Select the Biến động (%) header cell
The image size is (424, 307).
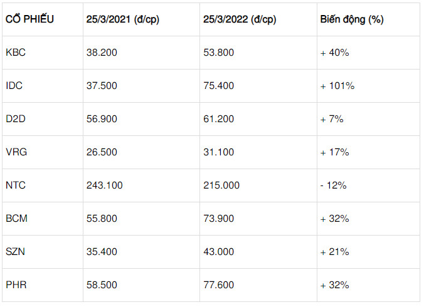coord(351,19)
